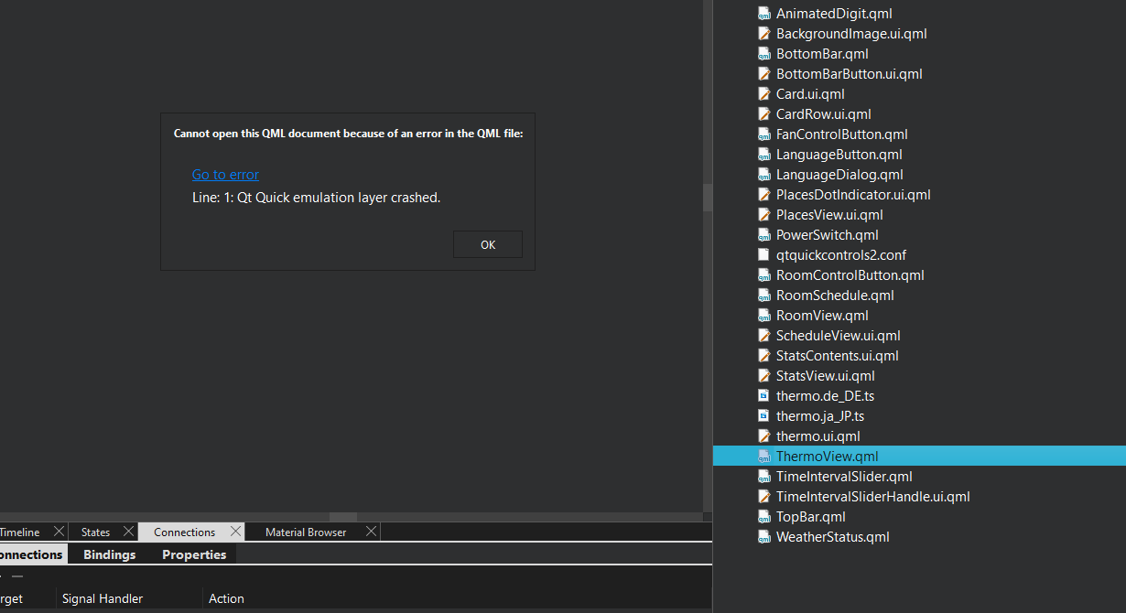Open the Bindings tab
This screenshot has height=613, width=1126.
[109, 554]
